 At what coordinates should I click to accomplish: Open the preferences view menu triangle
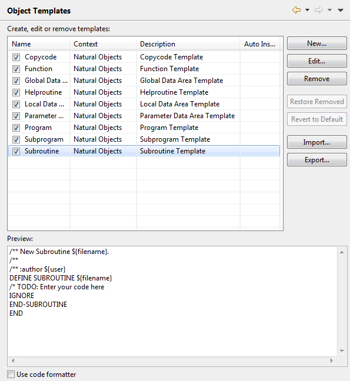(341, 10)
